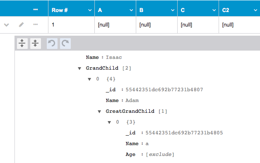Screen dimensions: 260x163
Task: Collapse GreatGrandChild item 0 object
Action: click(x=109, y=122)
